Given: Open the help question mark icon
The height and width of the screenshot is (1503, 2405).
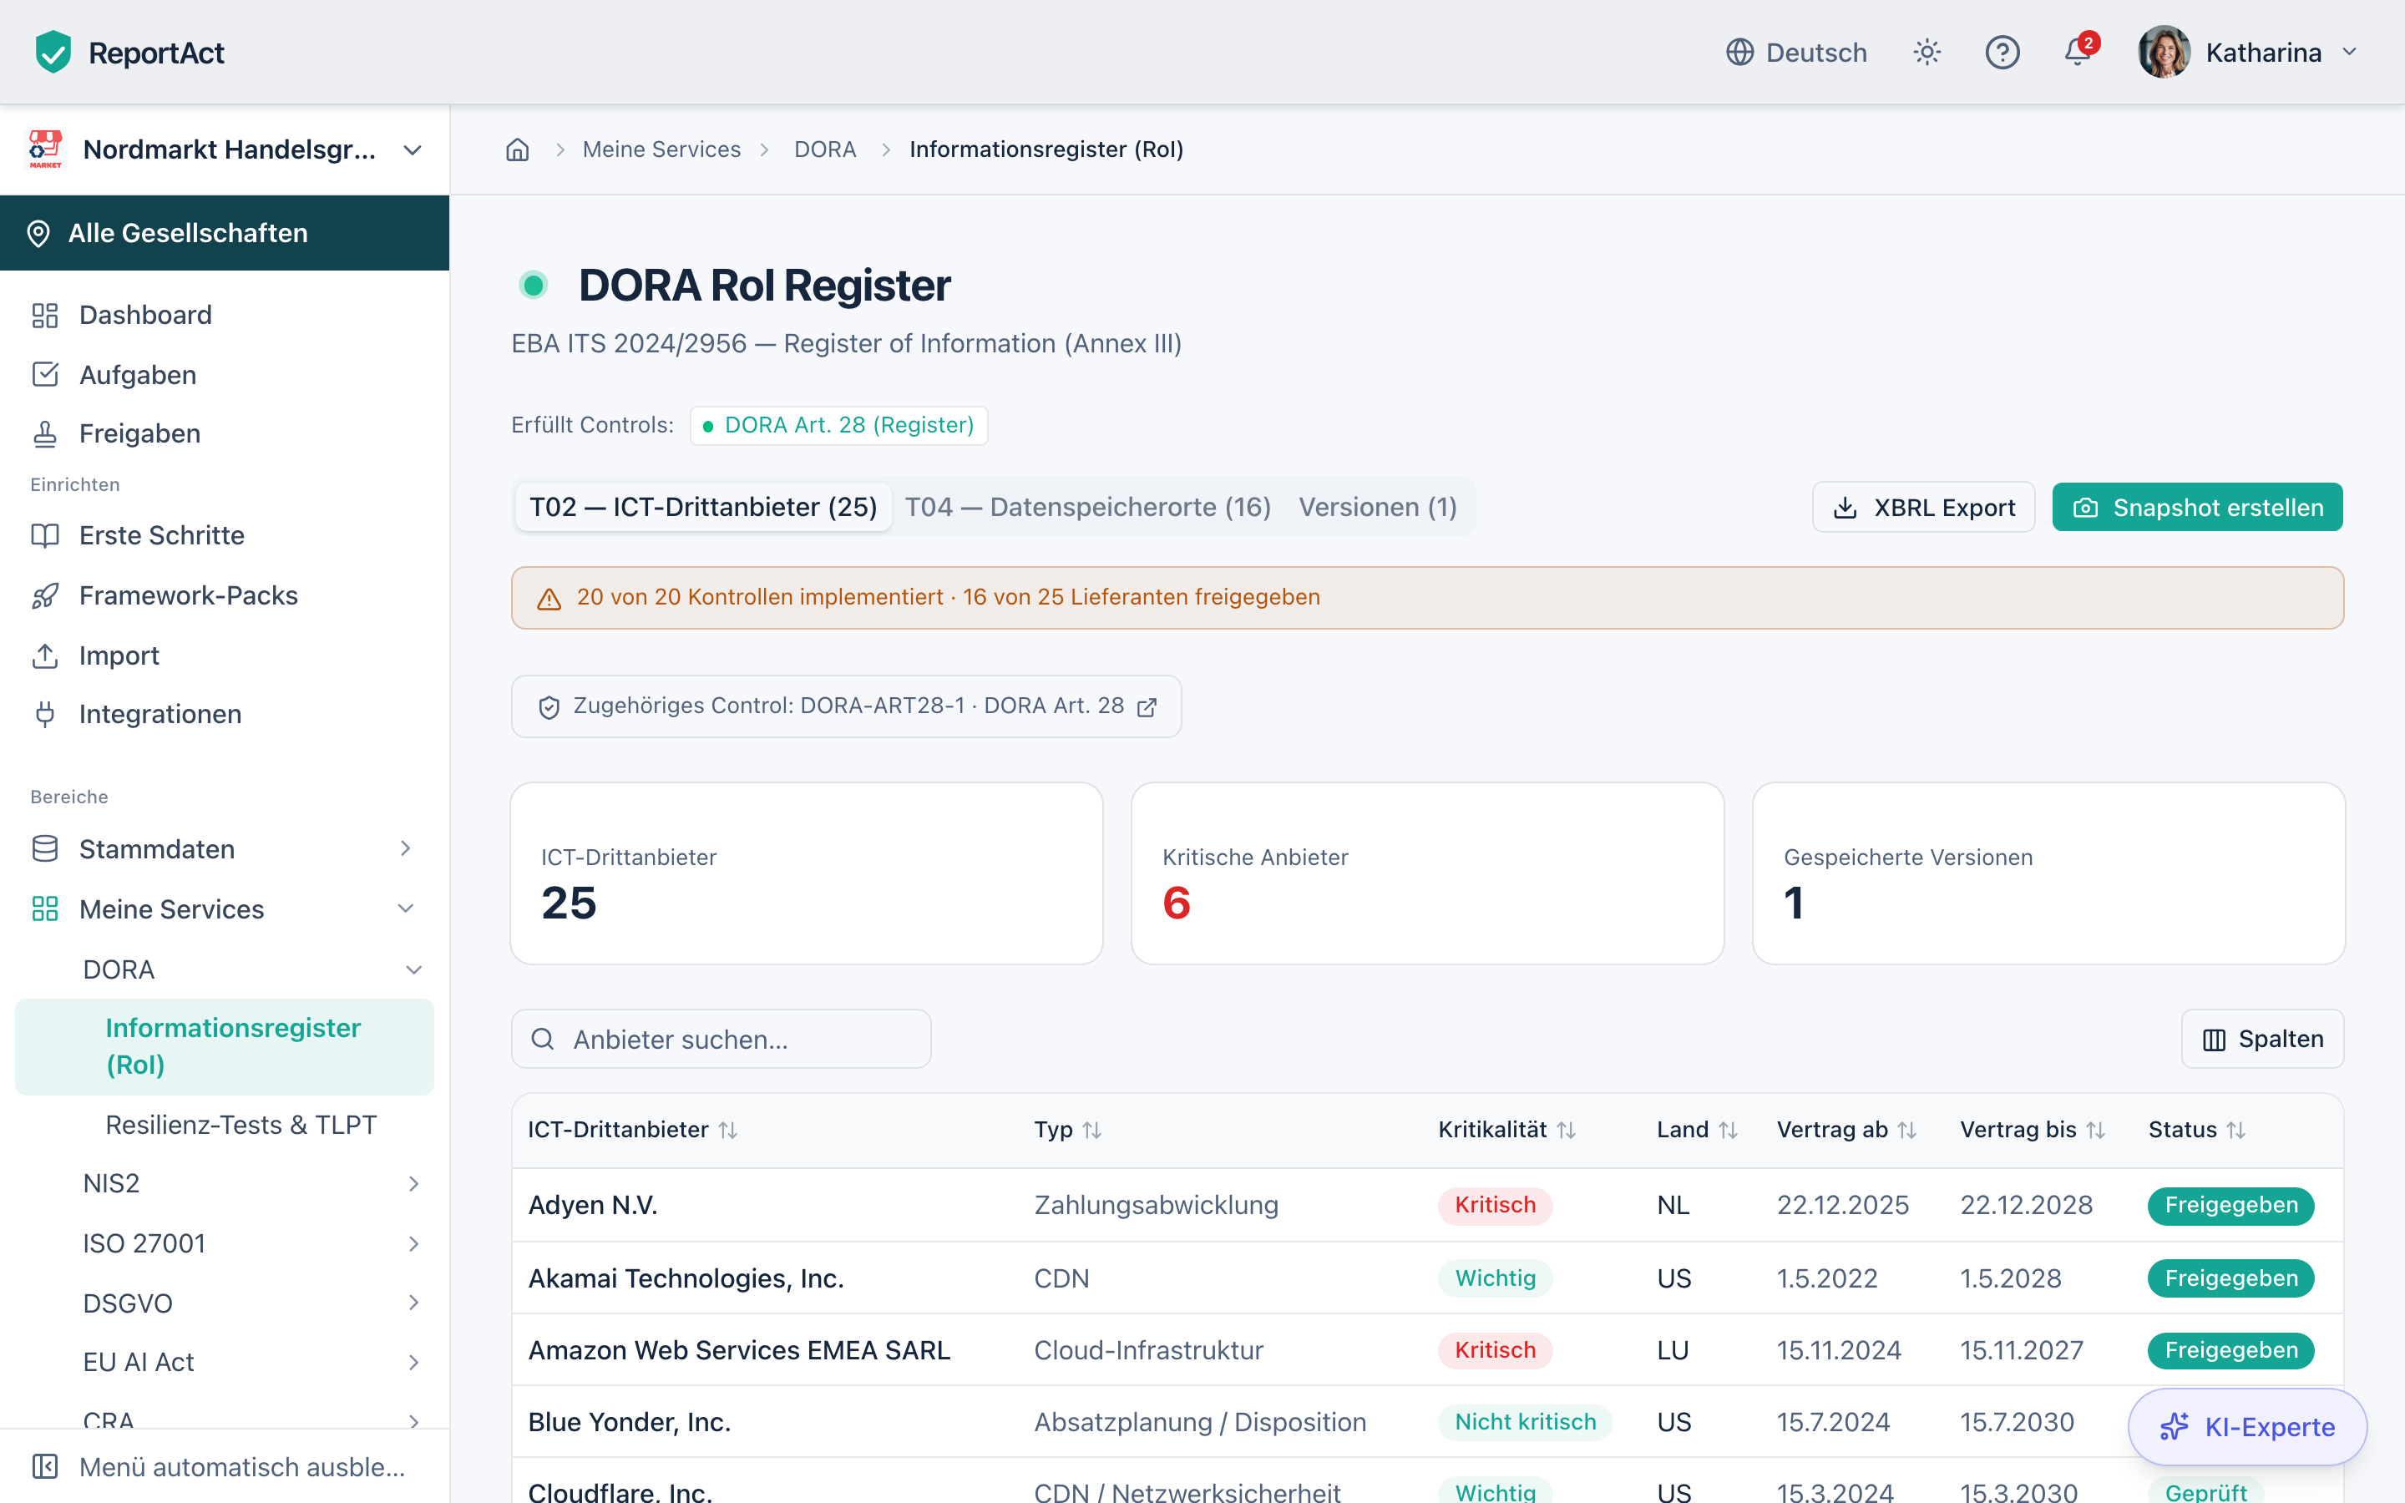Looking at the screenshot, I should 2002,52.
